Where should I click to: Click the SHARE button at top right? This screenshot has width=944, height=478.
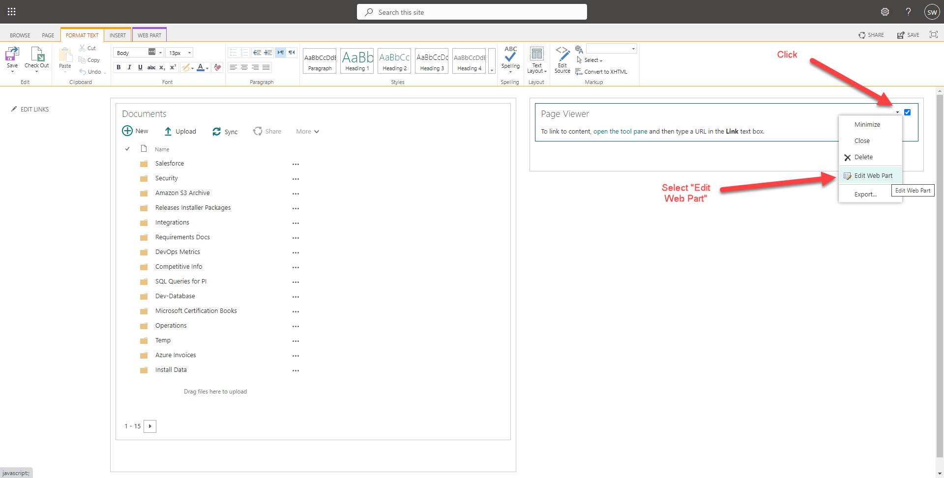tap(871, 35)
